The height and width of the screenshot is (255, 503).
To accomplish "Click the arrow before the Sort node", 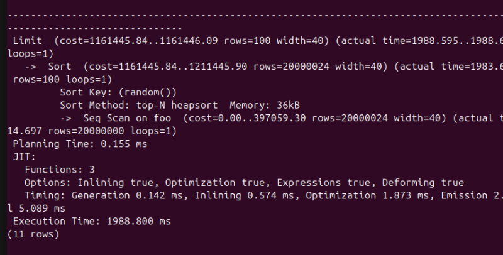I will tap(30, 67).
